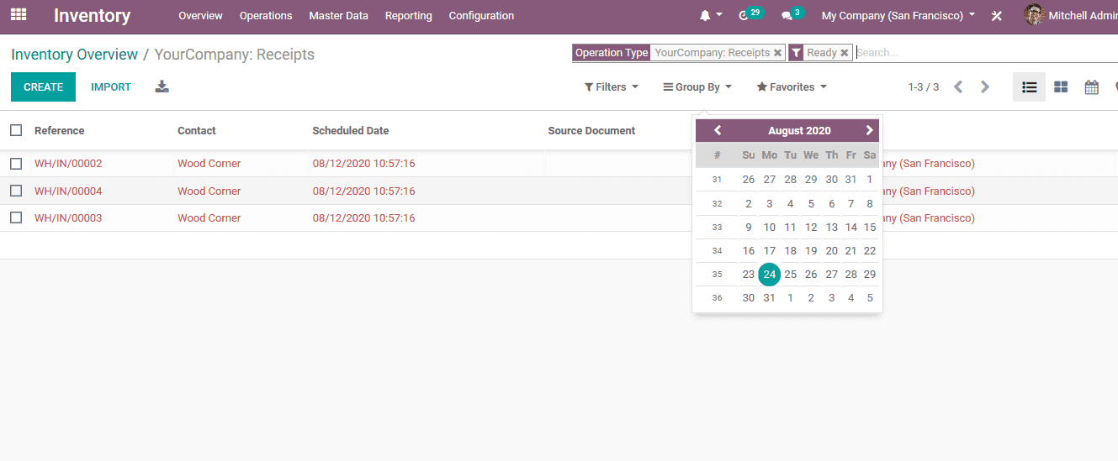Open the Reporting menu

pyautogui.click(x=408, y=16)
